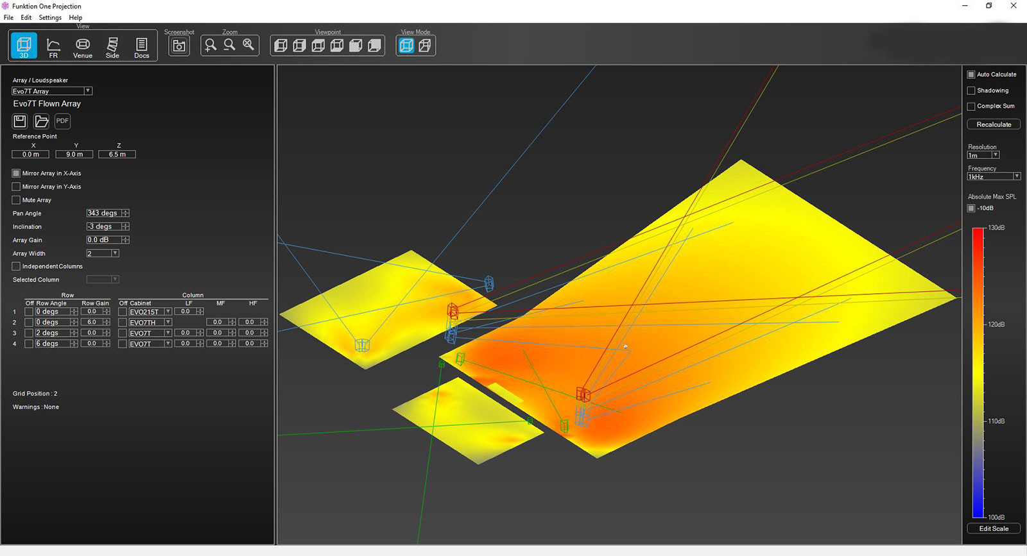Adjust row 2 Row Gain 6.0 stepper

tap(106, 323)
